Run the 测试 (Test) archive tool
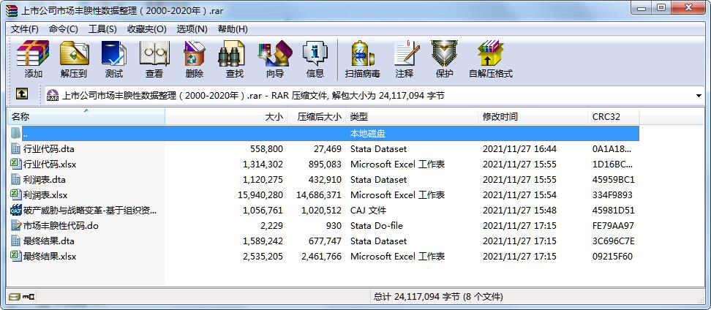The image size is (711, 310). (x=114, y=59)
